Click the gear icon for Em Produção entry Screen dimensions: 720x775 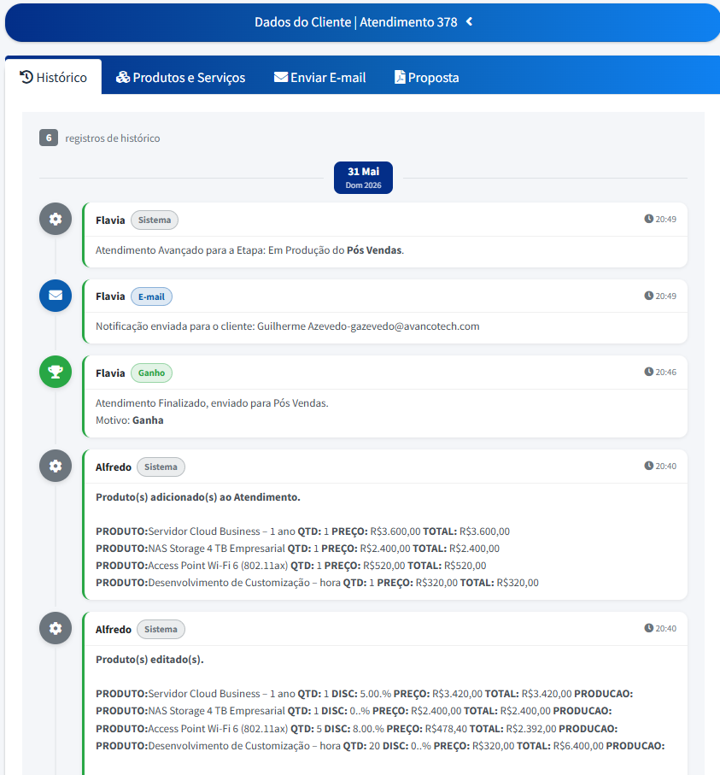click(56, 219)
